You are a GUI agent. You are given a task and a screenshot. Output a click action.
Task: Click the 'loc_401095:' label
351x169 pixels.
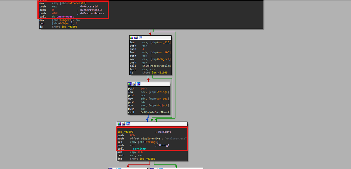click(126, 132)
